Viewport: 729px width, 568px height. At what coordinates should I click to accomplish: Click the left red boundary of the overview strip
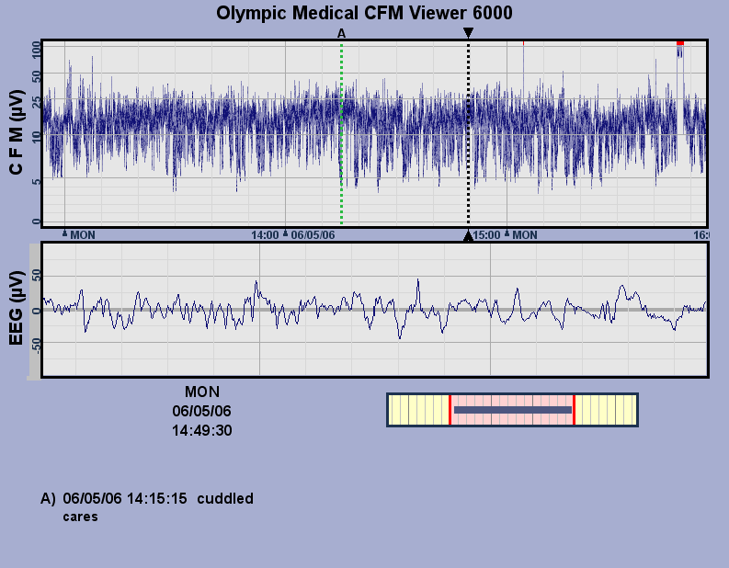tap(450, 410)
